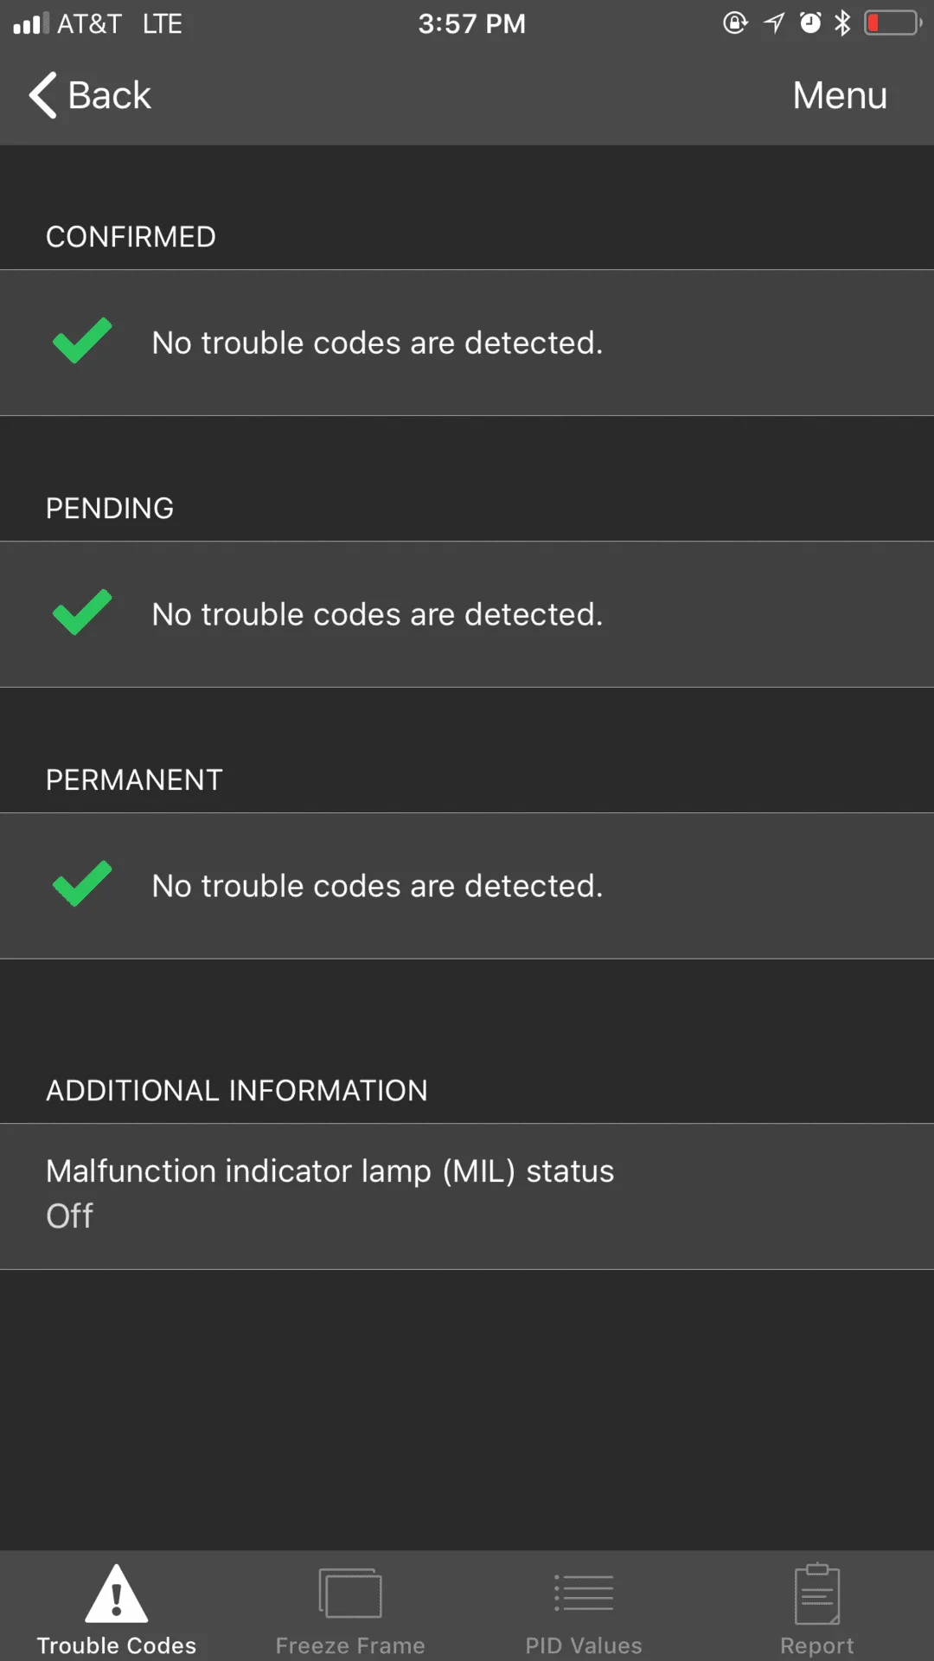Switch to the Freeze Frame tab label
934x1661 pixels.
(x=350, y=1645)
